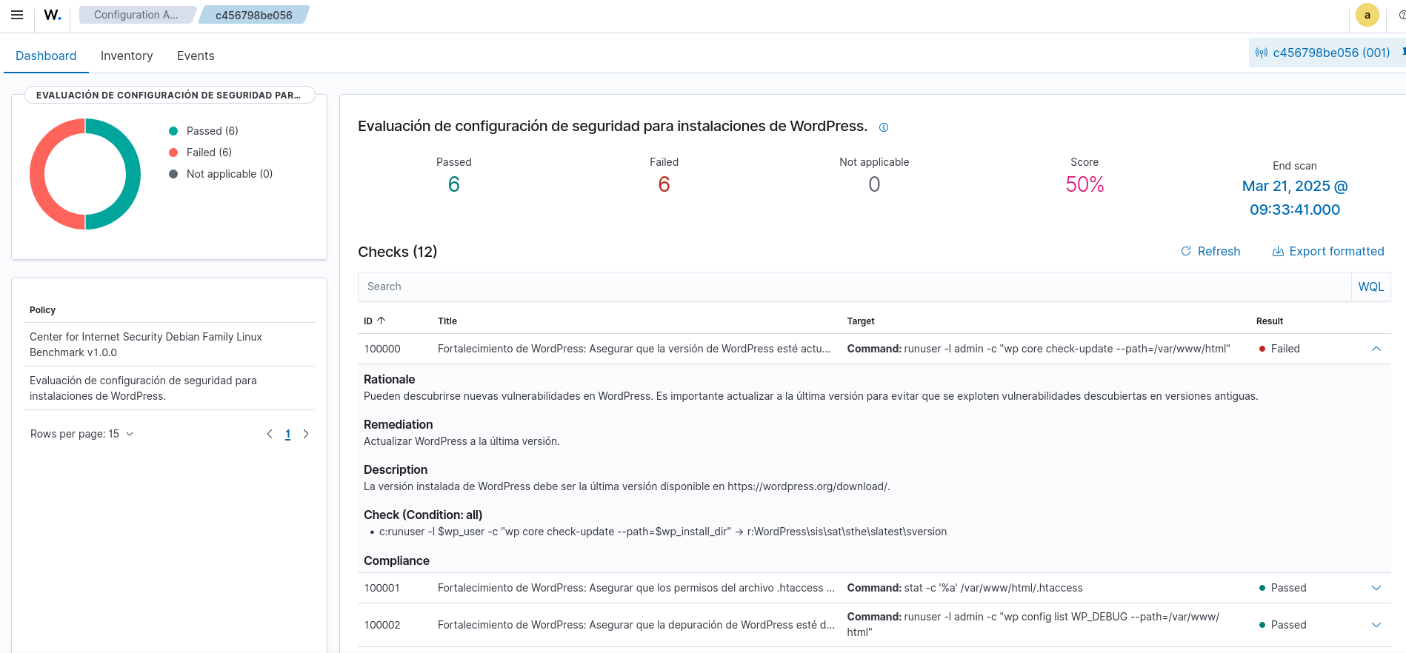Click the red Failed donut segment
1406x653 pixels.
39,174
